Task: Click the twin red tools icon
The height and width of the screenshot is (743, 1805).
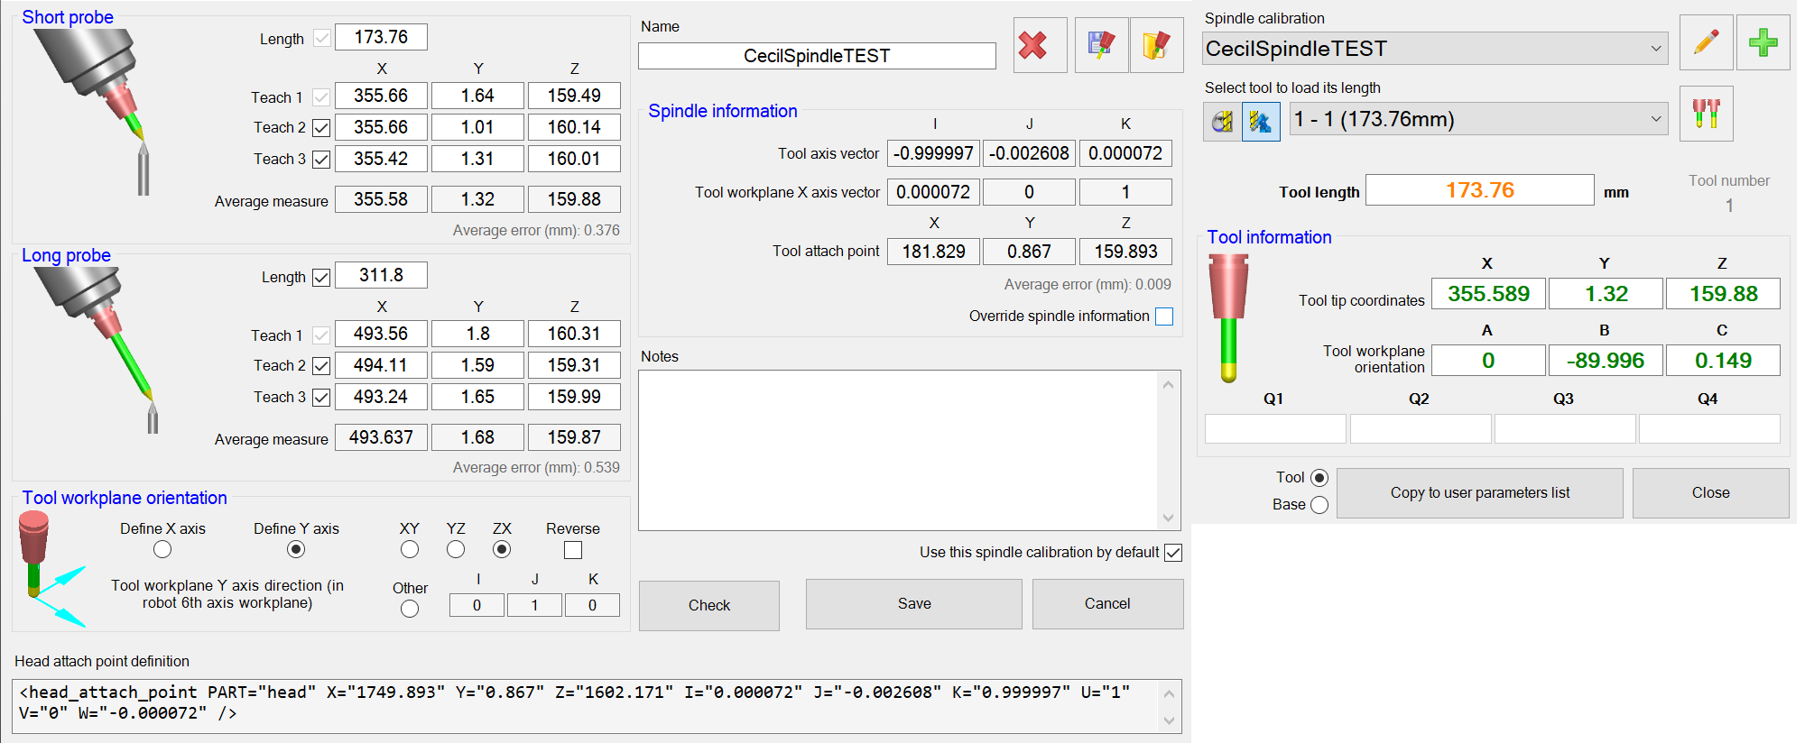Action: point(1706,114)
